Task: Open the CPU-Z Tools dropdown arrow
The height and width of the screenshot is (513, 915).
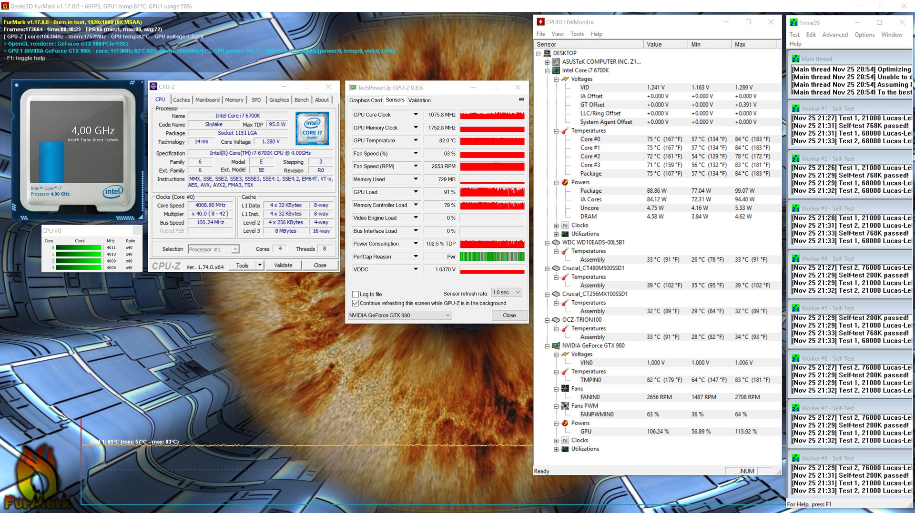Action: [x=260, y=265]
